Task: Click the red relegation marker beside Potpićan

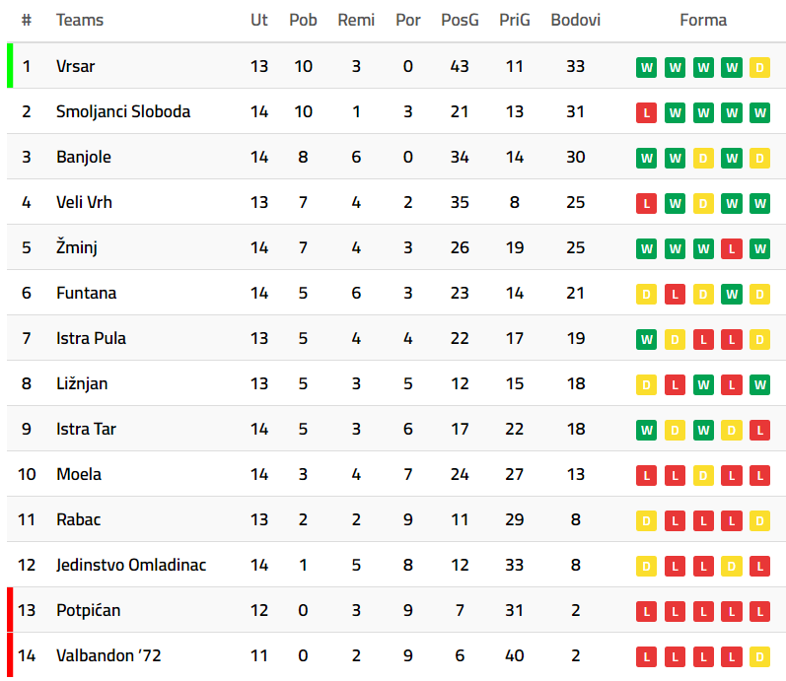Action: (10, 610)
